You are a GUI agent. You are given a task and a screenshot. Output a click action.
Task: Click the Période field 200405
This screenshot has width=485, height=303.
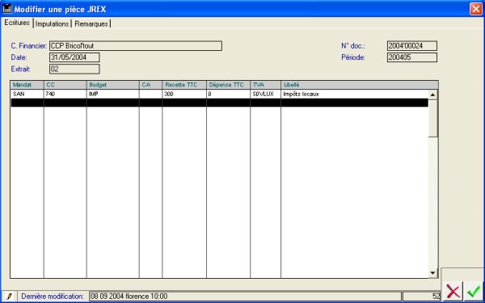tap(412, 57)
